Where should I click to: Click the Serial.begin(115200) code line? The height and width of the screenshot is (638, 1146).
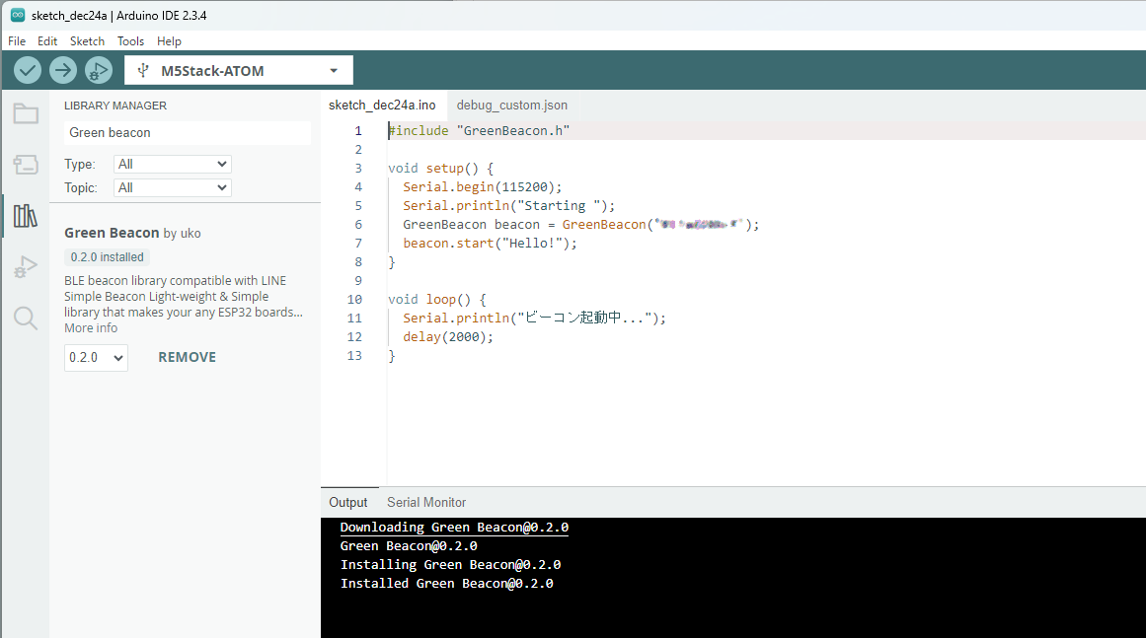(483, 187)
